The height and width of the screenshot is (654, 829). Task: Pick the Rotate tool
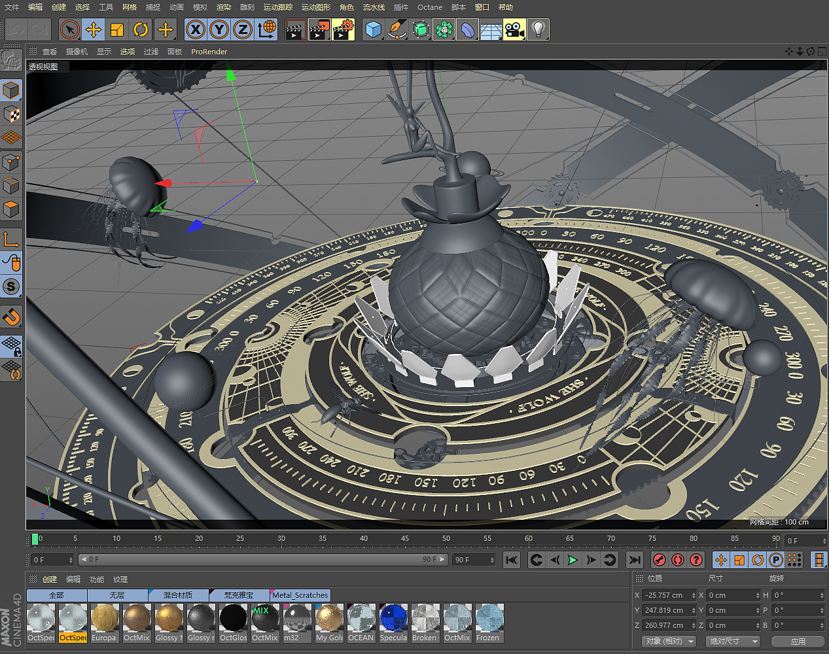141,29
